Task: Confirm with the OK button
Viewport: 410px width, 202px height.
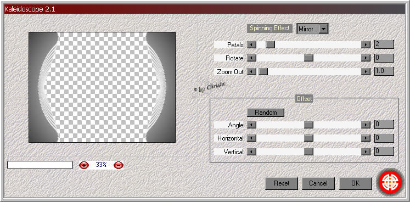Action: (x=356, y=183)
